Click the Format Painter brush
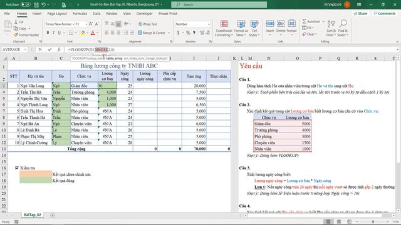 (16, 35)
